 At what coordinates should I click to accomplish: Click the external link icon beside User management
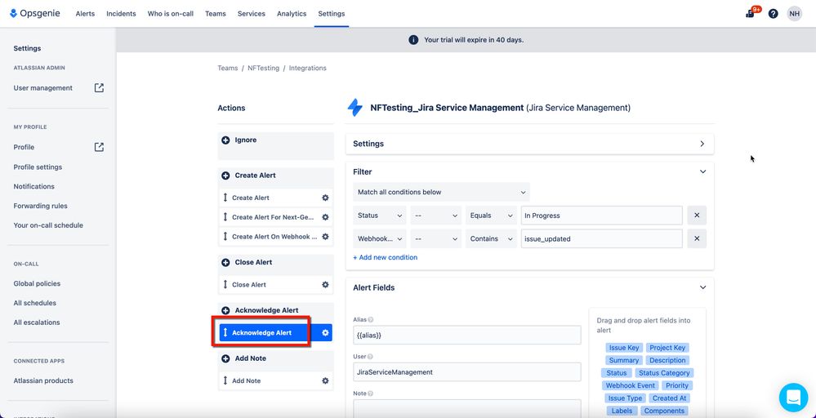pyautogui.click(x=99, y=88)
